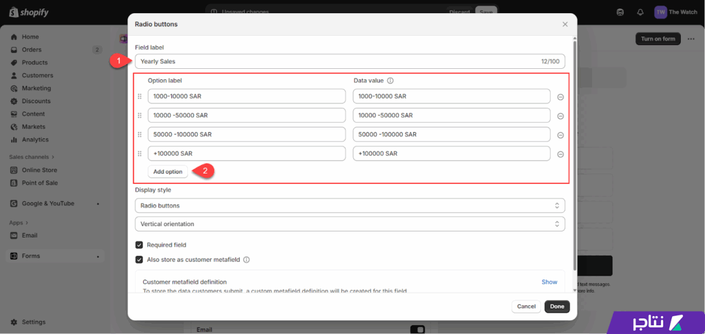
Task: Open the notifications bell
Action: tap(640, 12)
